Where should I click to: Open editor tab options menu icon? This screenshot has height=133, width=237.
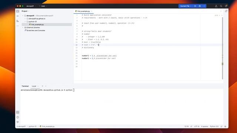[221, 11]
